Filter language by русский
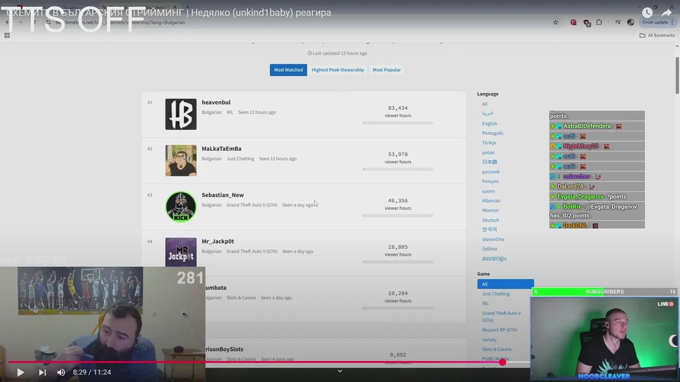Image resolution: width=680 pixels, height=382 pixels. pos(491,172)
